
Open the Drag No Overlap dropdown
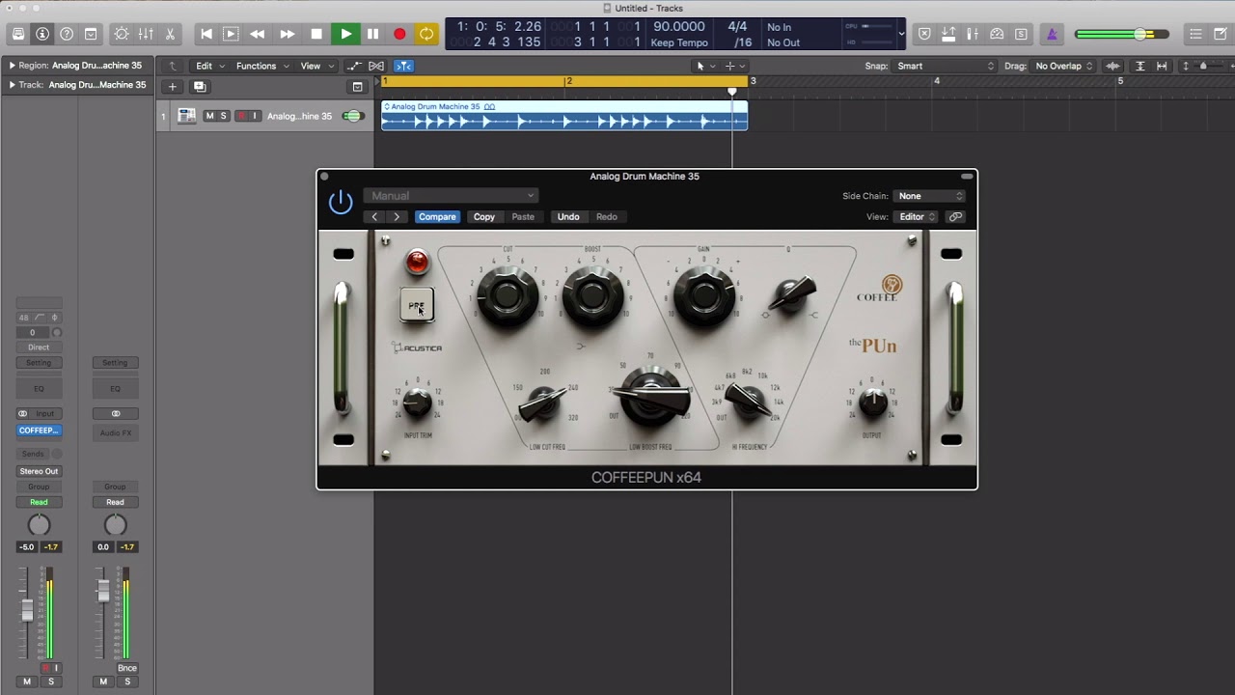[1062, 66]
